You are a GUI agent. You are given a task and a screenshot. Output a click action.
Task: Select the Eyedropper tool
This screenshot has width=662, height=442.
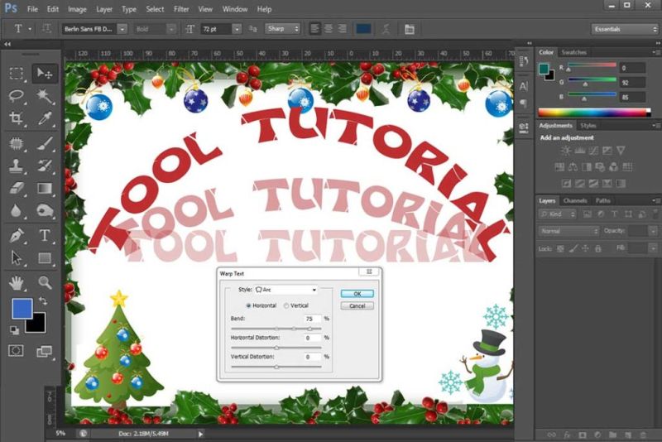tap(45, 118)
